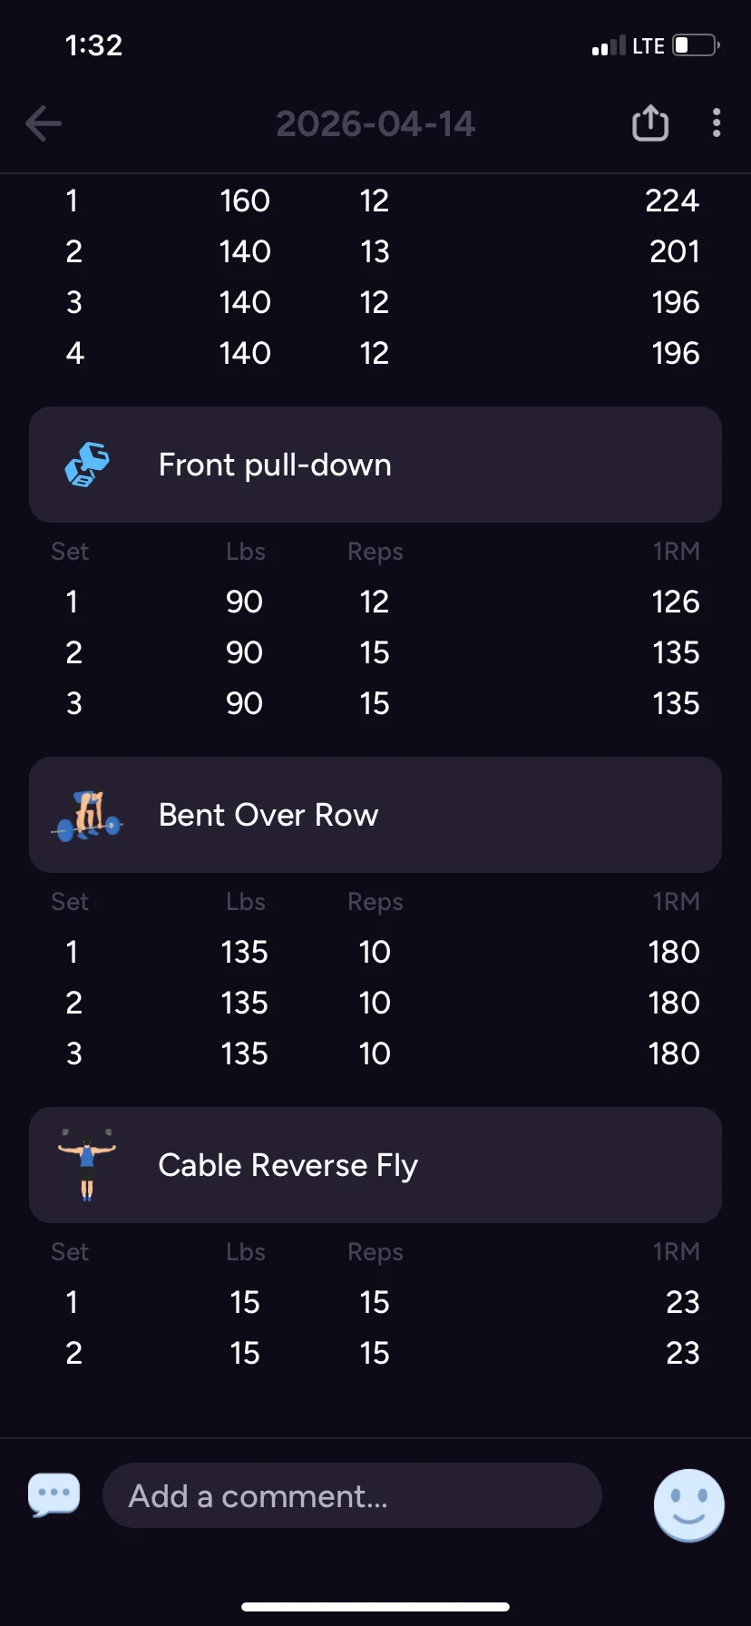
Task: Tap the Cable Reverse Fly figure icon
Action: tap(87, 1165)
